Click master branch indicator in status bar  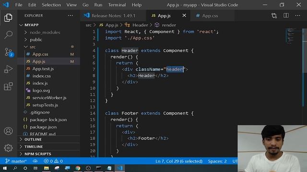(x=16, y=161)
